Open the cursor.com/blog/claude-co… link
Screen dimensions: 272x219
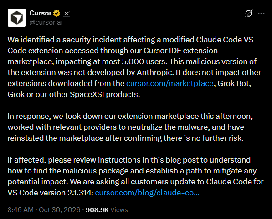pos(147,193)
